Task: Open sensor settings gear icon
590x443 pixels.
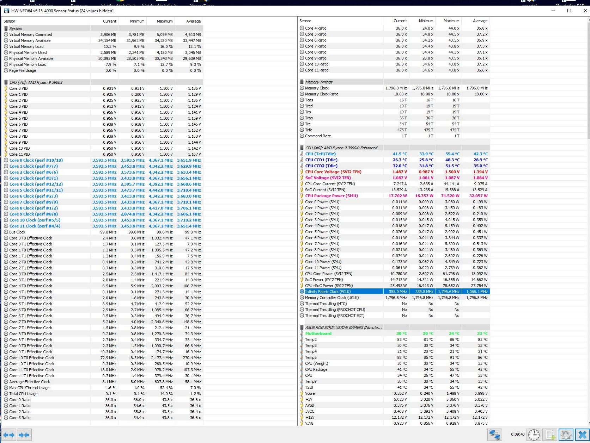Action: [x=566, y=435]
